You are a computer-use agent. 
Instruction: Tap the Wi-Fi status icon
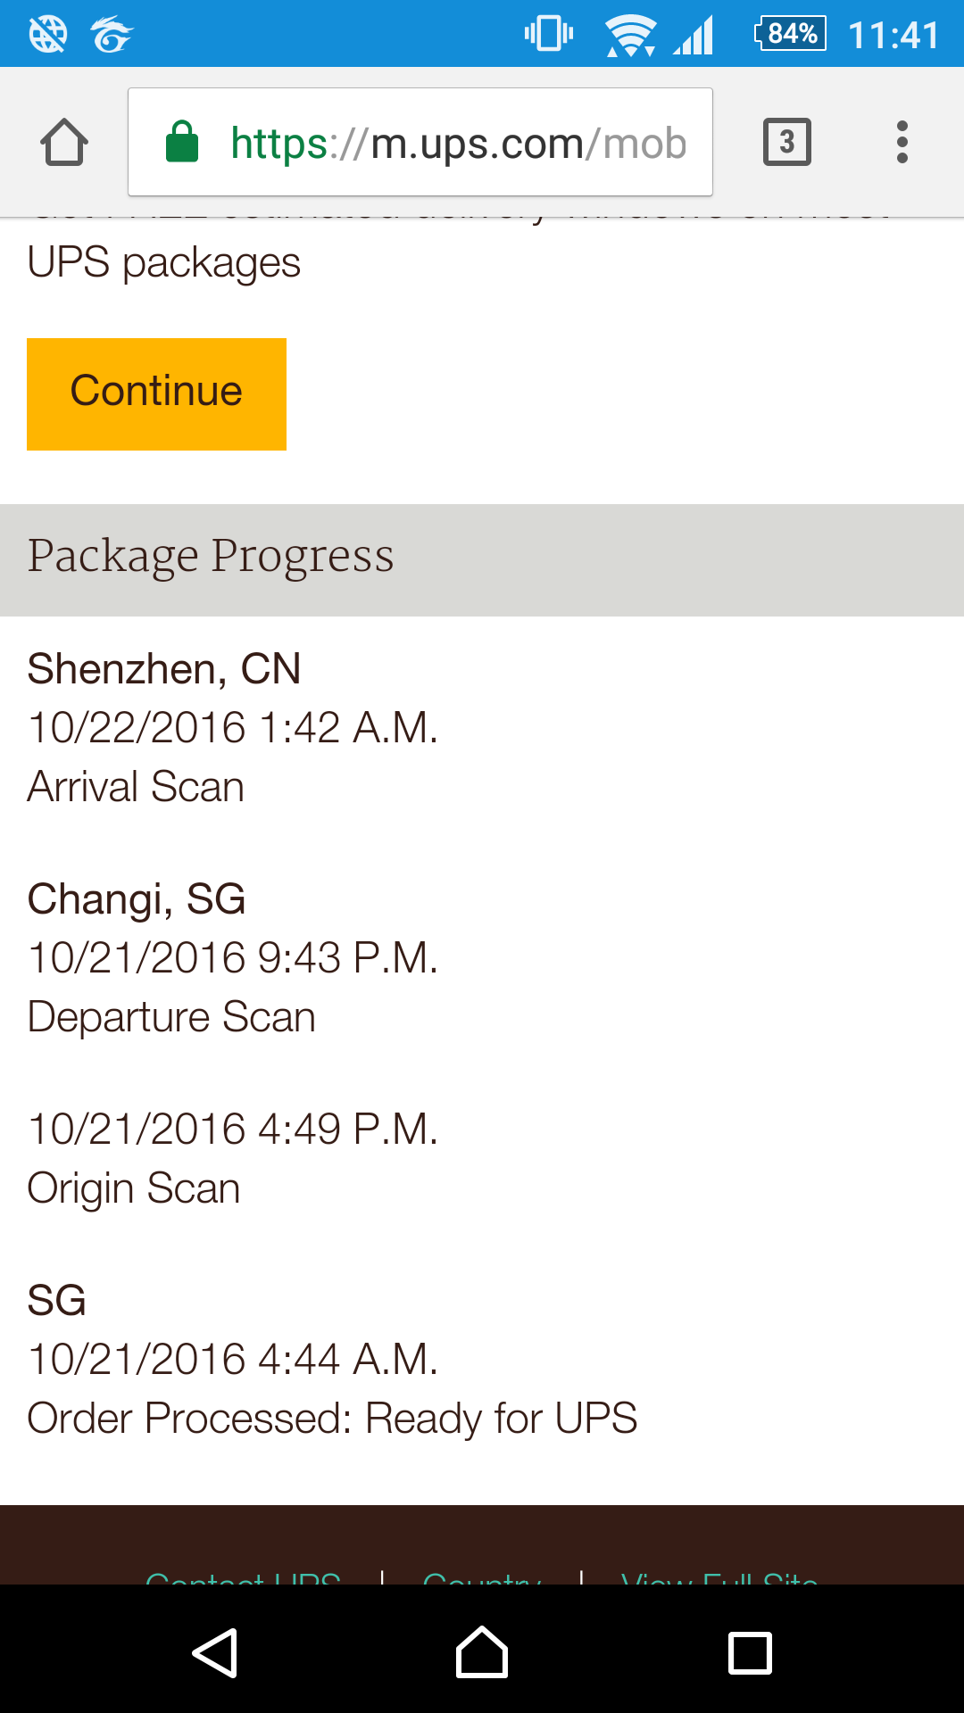[x=631, y=36]
